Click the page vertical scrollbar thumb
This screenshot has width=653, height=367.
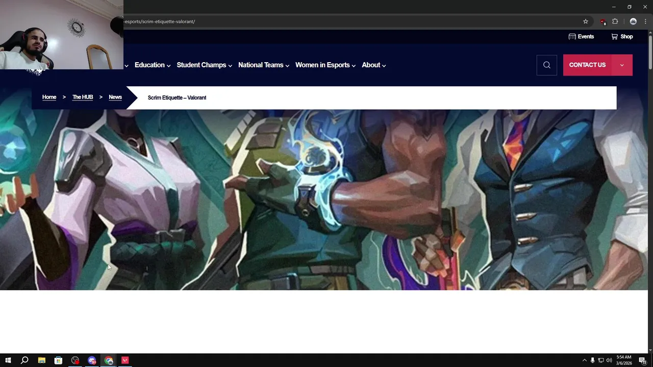(x=650, y=52)
